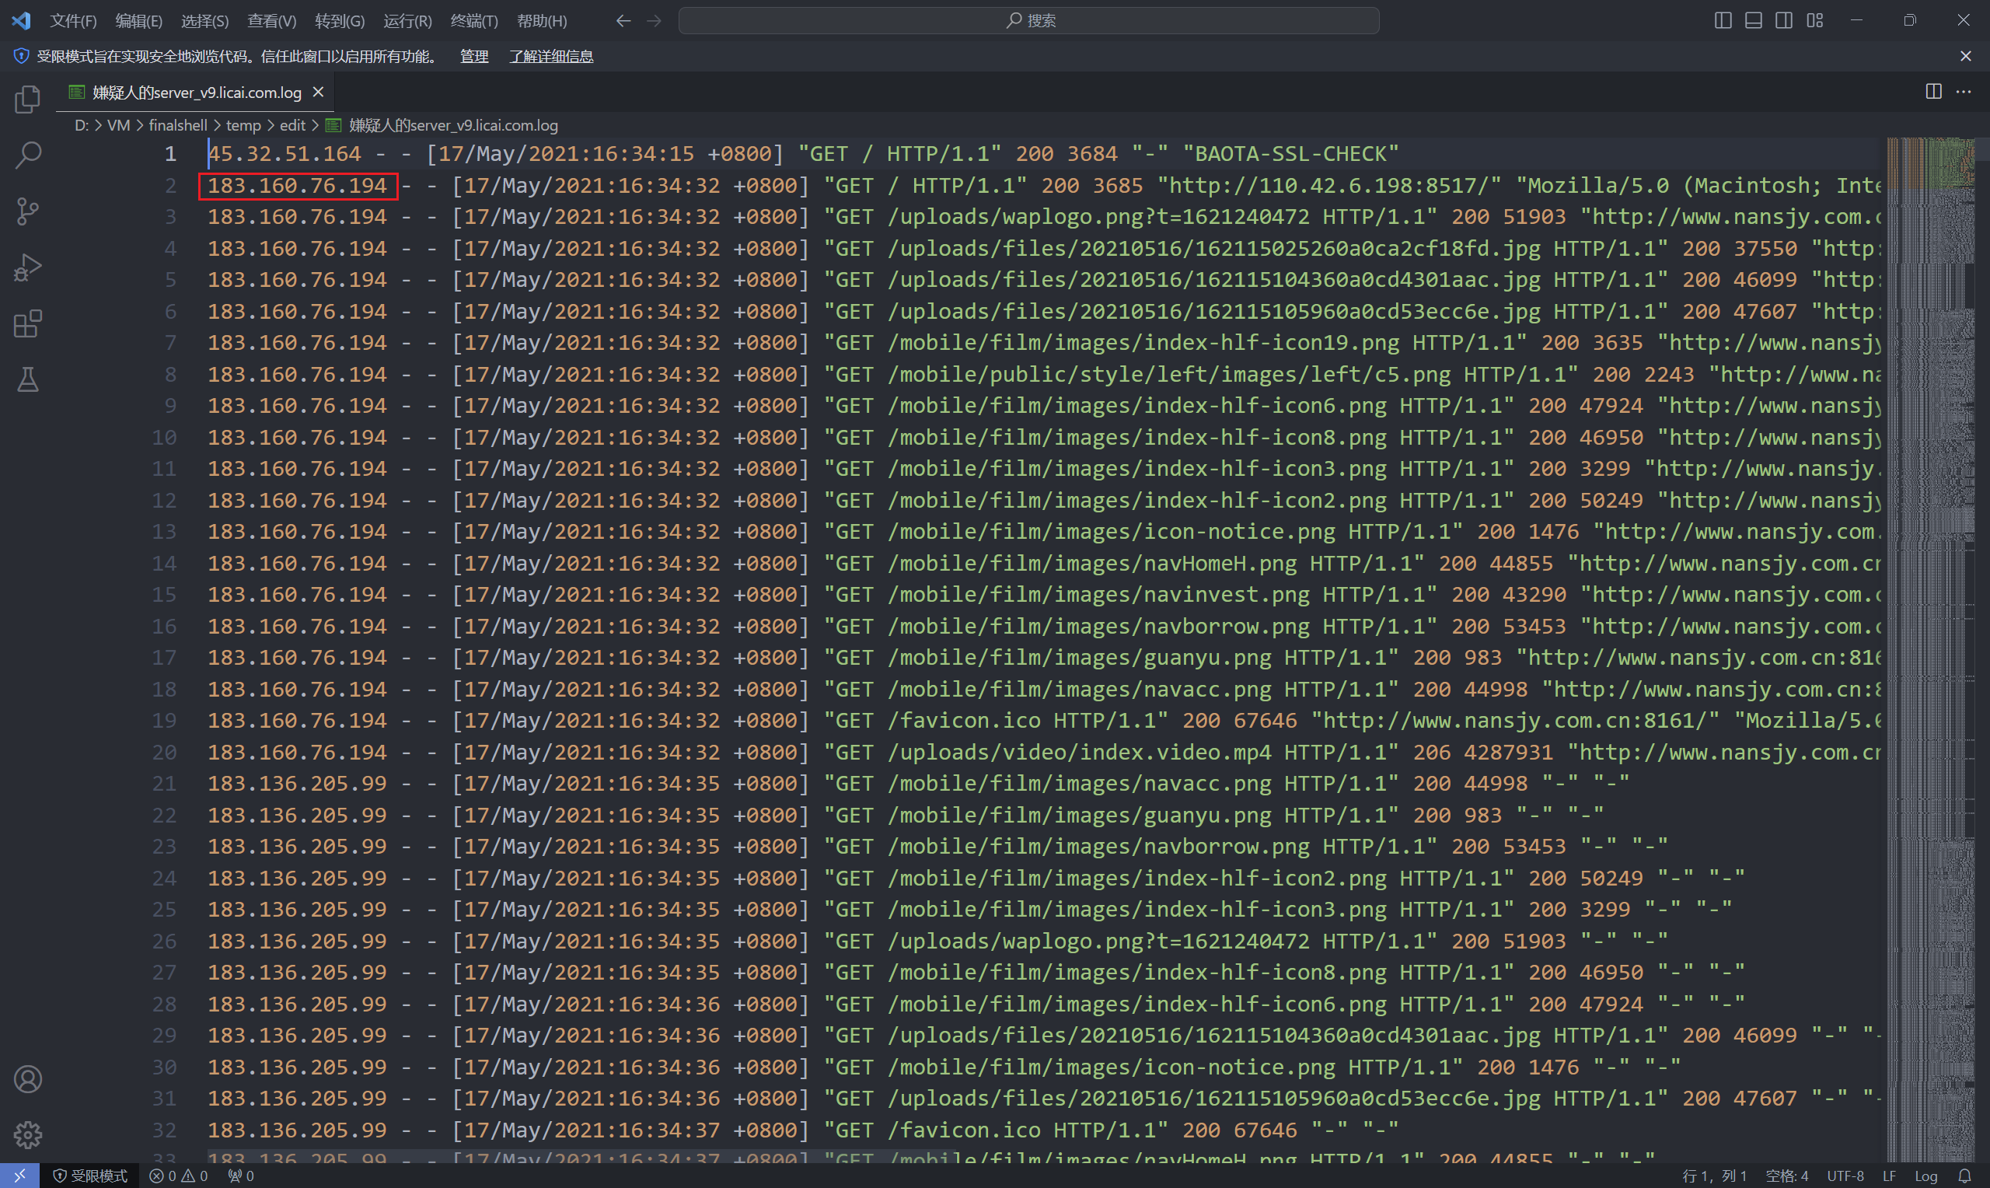Click the VS Code logo icon

tap(22, 20)
